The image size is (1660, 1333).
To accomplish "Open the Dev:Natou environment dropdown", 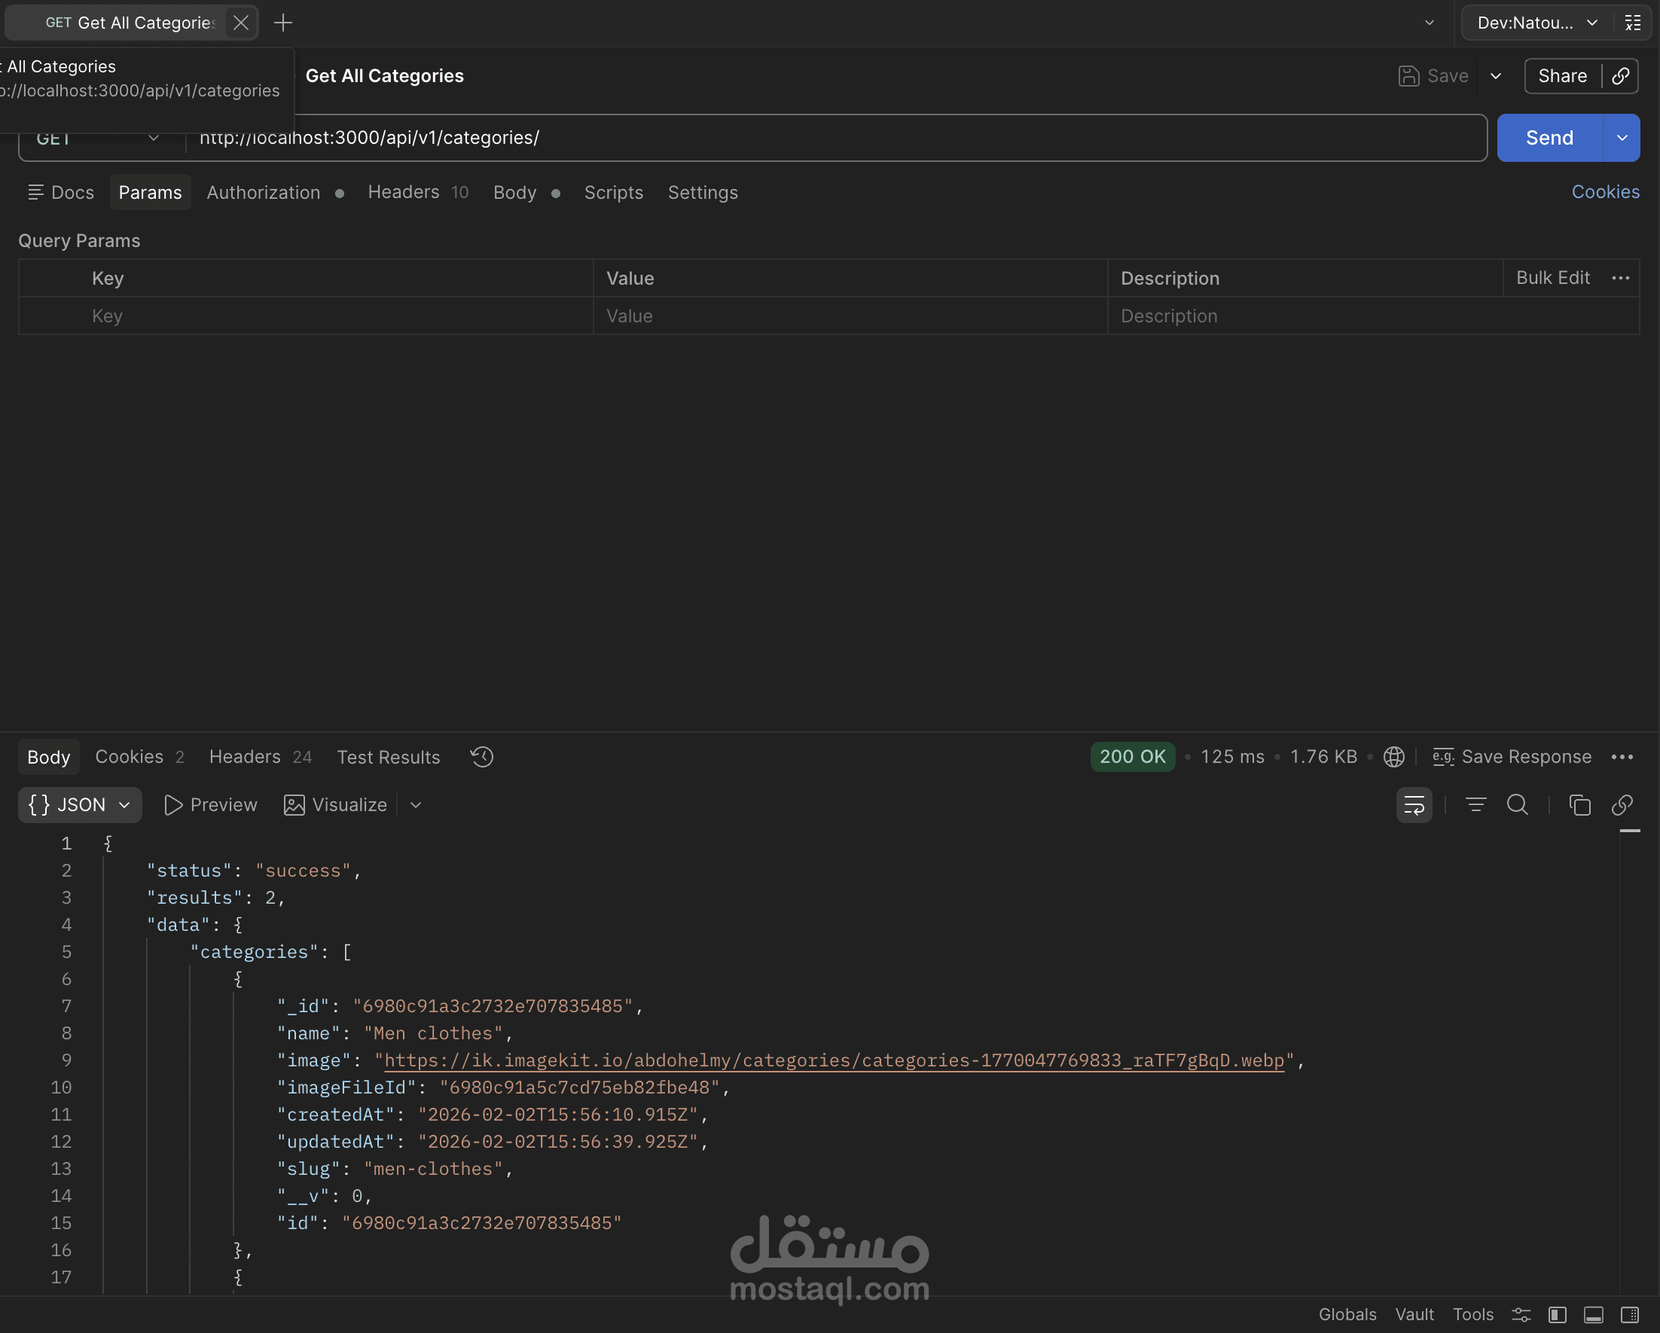I will click(1536, 23).
